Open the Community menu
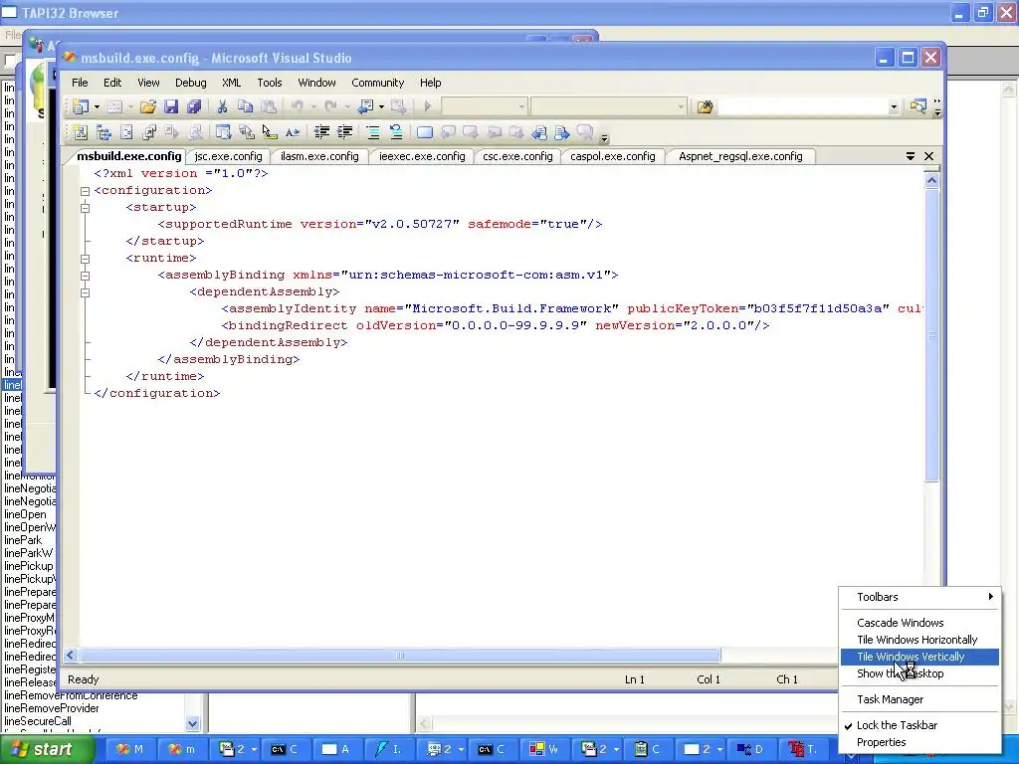This screenshot has height=764, width=1019. (377, 83)
